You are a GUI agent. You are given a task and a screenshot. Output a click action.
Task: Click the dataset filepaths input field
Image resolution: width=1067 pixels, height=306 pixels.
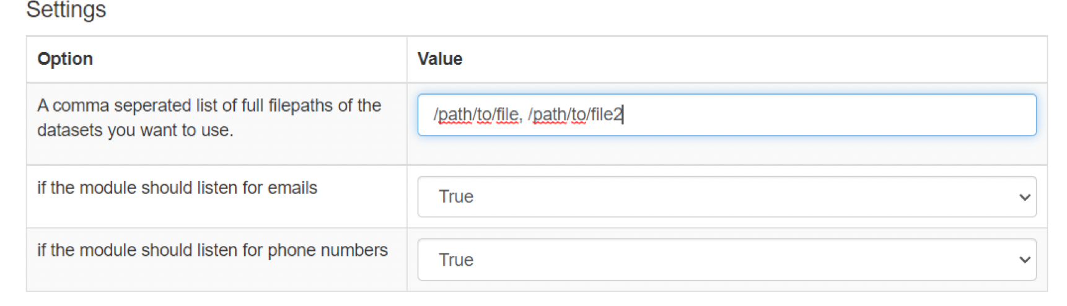pos(726,115)
